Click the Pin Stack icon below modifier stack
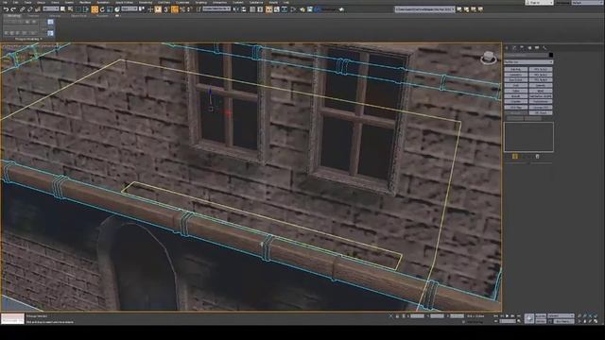605x340 pixels. [514, 157]
